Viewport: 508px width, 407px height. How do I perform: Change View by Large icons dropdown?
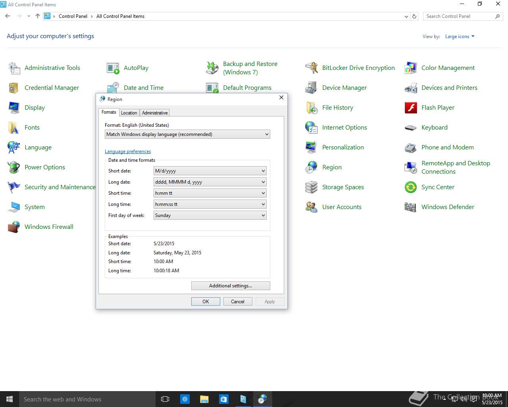pyautogui.click(x=460, y=37)
